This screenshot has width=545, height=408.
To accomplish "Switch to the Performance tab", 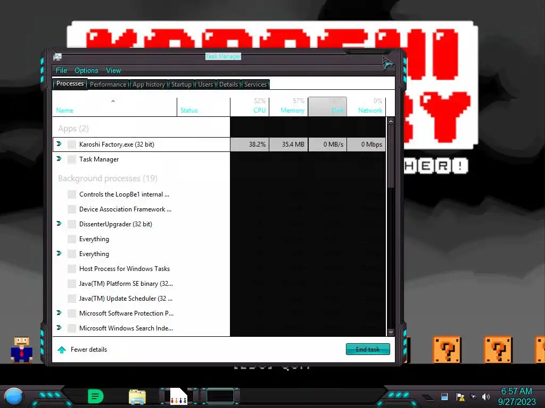I will (x=108, y=84).
